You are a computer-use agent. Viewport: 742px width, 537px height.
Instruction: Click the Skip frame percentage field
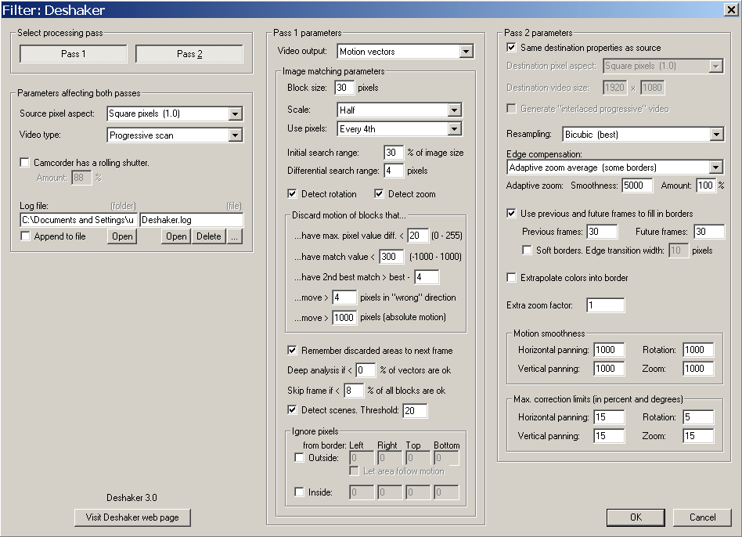point(354,391)
